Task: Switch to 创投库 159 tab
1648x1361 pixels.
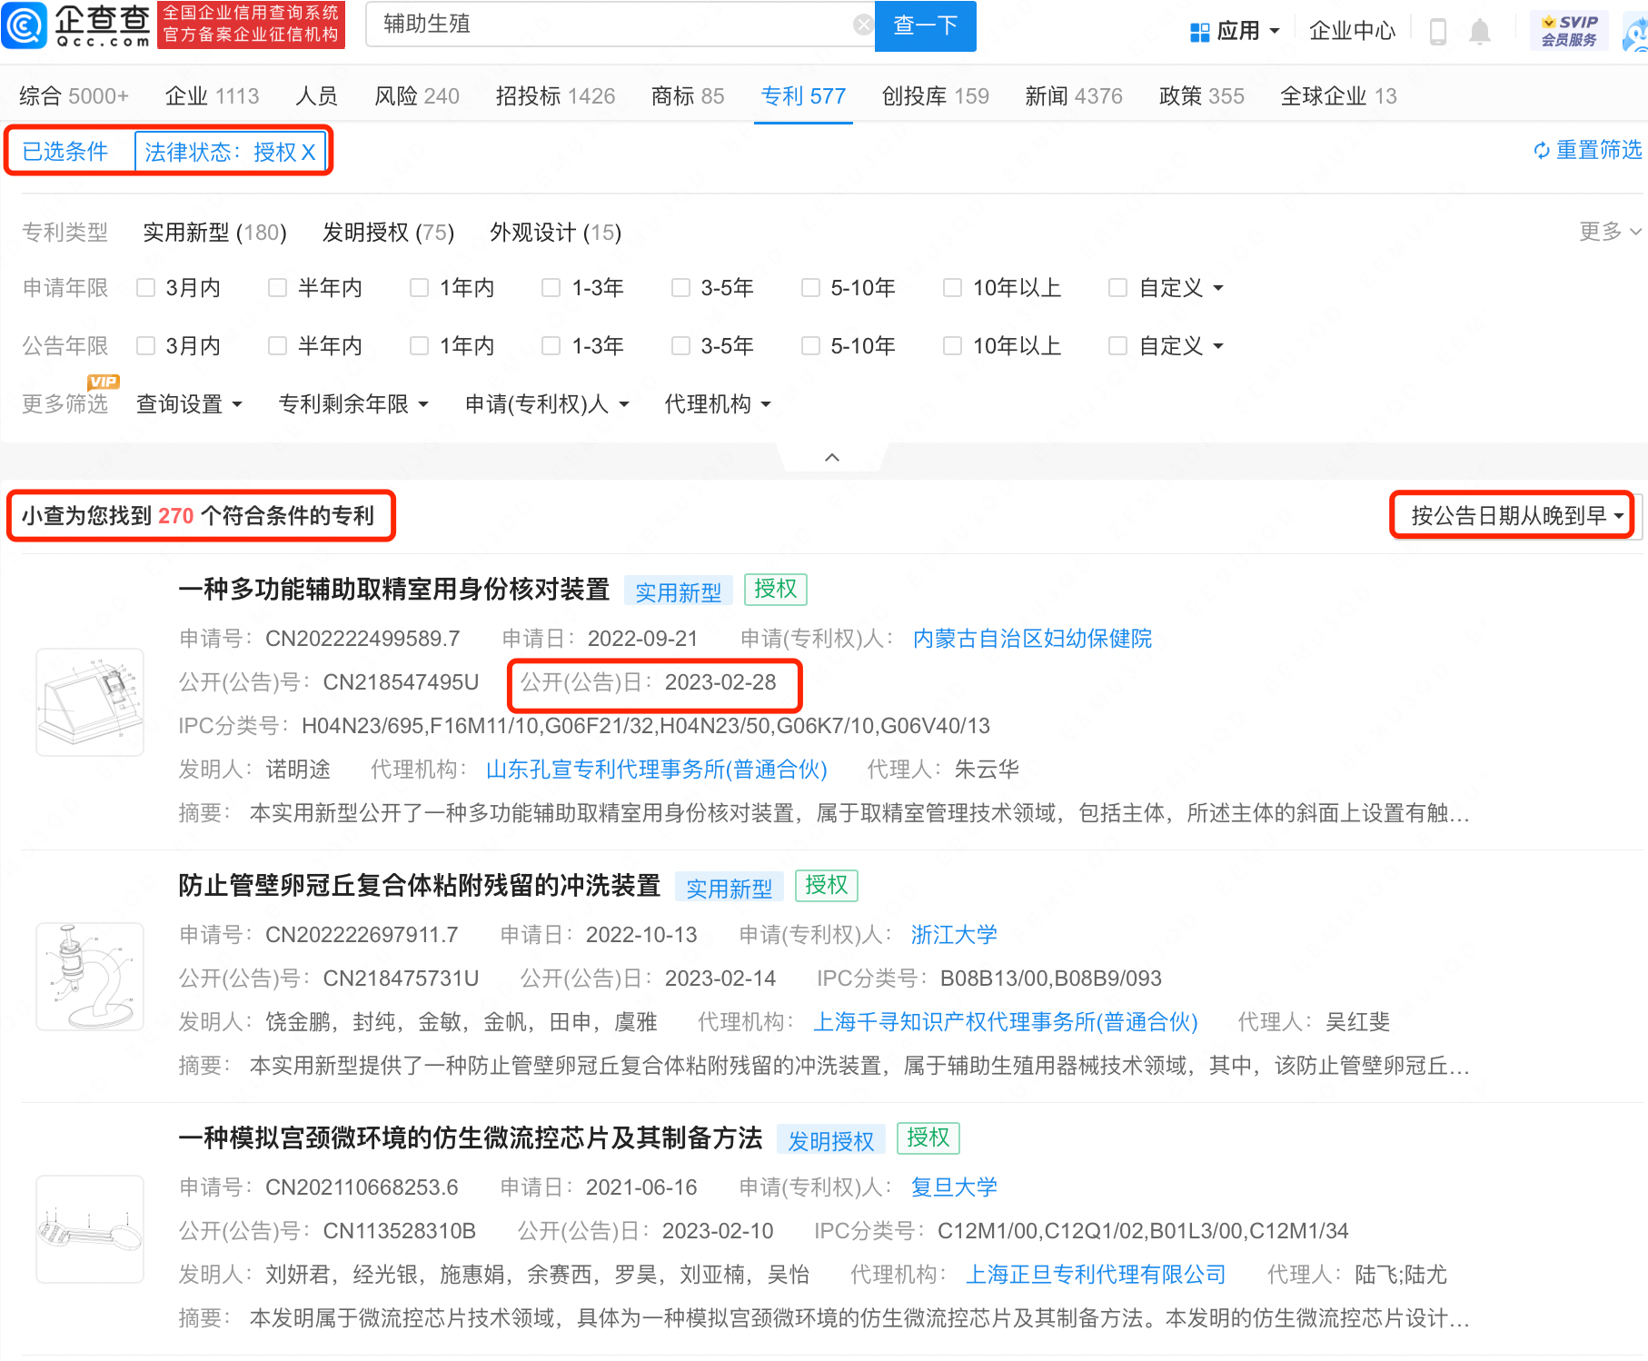Action: point(935,96)
